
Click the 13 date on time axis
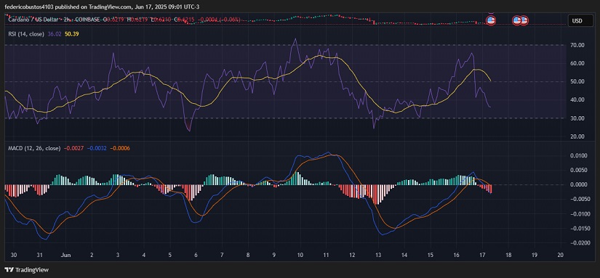pos(378,255)
